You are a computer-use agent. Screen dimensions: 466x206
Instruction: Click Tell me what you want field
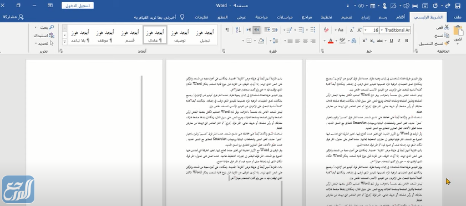pos(159,17)
